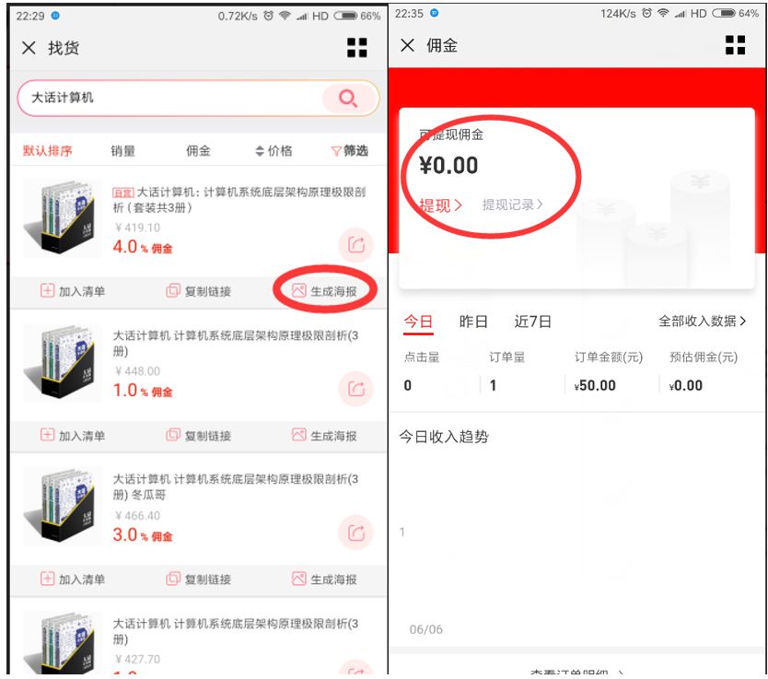Click the 点击量 value 0

408,385
